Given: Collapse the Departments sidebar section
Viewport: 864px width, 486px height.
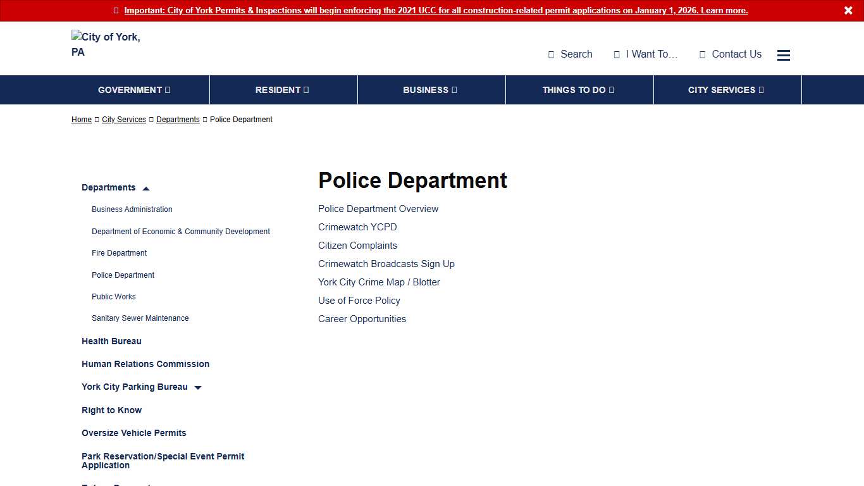Looking at the screenshot, I should click(146, 188).
